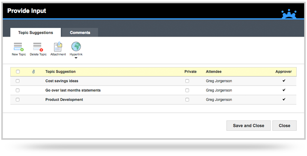Click the Delete Topic icon

click(38, 47)
